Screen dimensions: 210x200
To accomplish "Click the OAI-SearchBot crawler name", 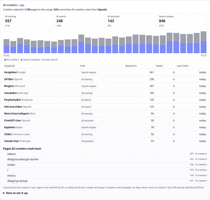I will click(13, 107).
